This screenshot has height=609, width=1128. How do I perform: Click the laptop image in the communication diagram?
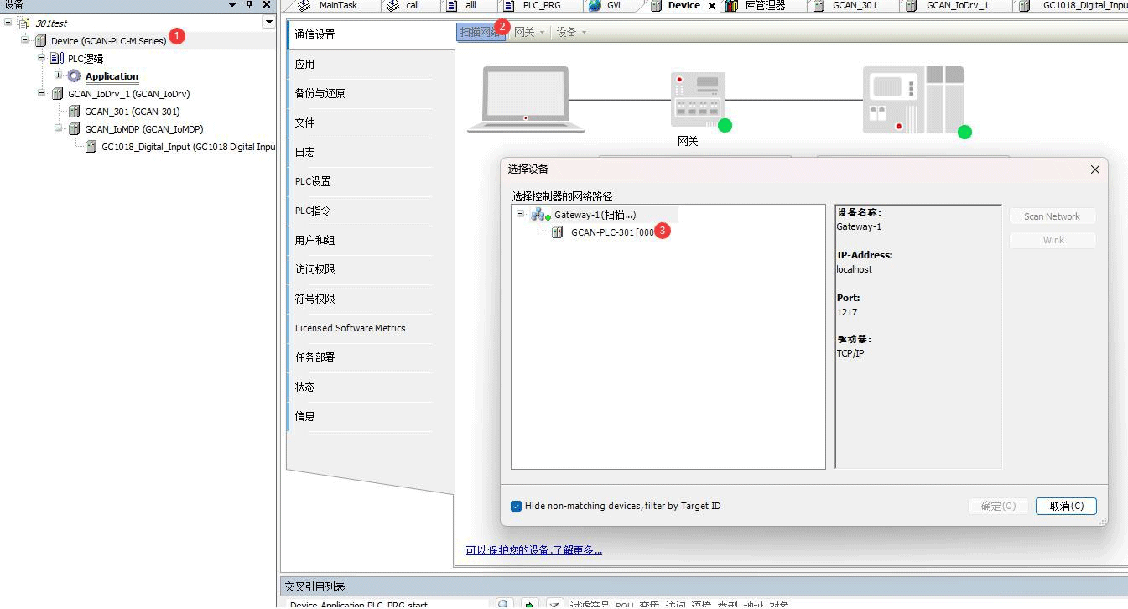[526, 100]
